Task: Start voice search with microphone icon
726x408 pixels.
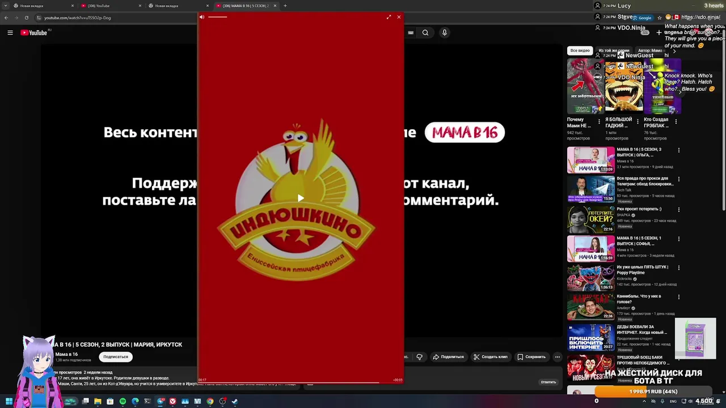Action: point(445,33)
